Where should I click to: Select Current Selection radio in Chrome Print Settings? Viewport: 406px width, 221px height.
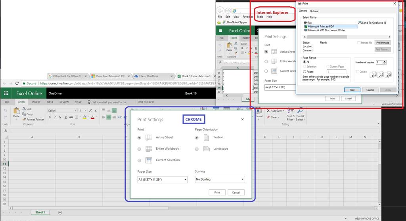pyautogui.click(x=139, y=160)
